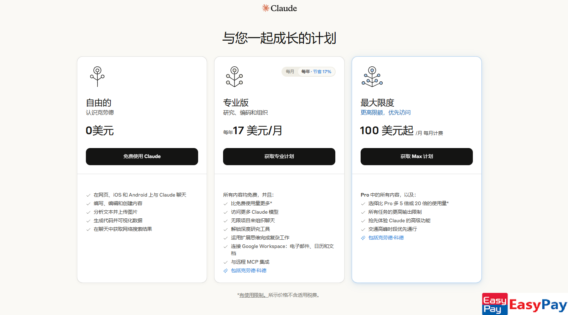568x315 pixels.
Task: Click sparkle icon in Pro feature list
Action: click(x=226, y=271)
